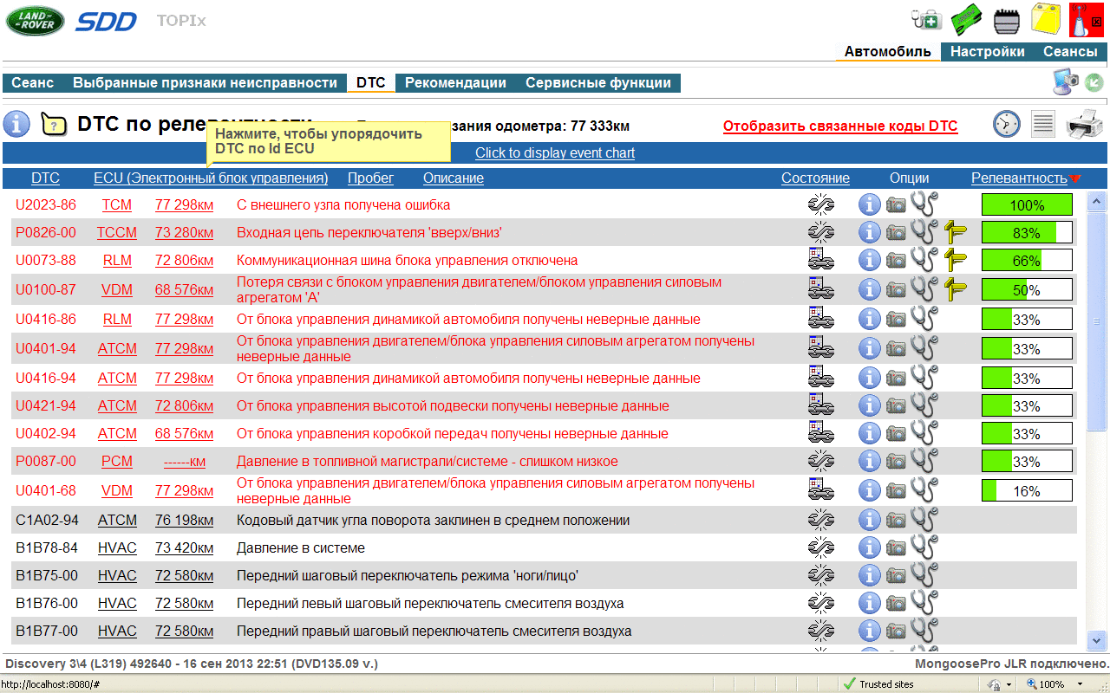Screen dimensions: 1110x693
Task: Select the Сеанс tab
Action: (33, 83)
